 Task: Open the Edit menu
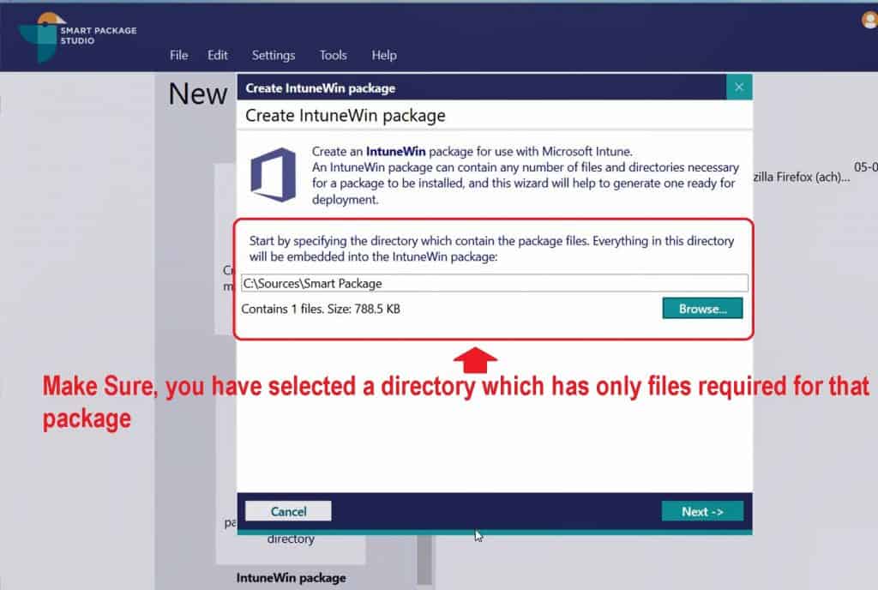[217, 56]
